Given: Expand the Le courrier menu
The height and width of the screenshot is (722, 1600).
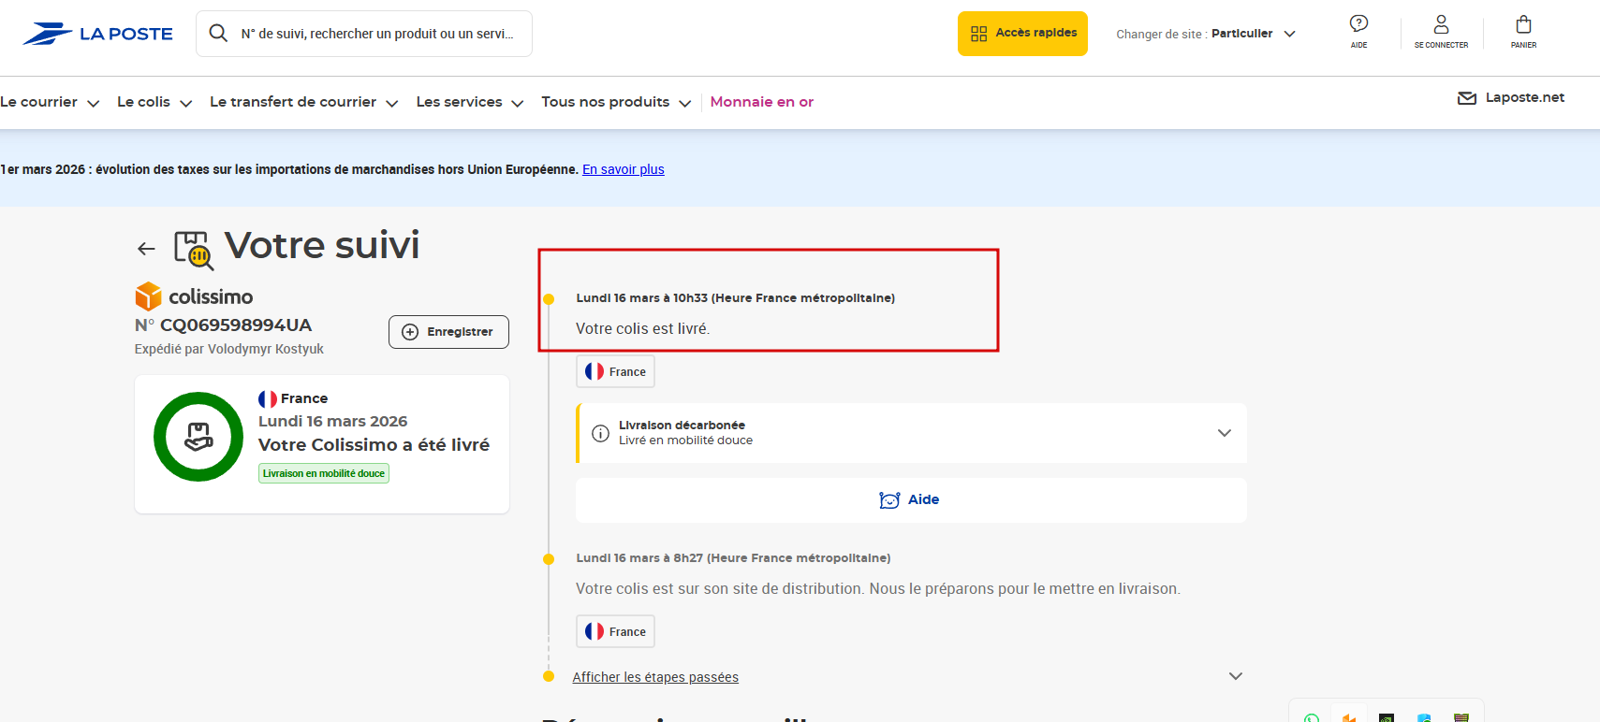Looking at the screenshot, I should pyautogui.click(x=50, y=102).
